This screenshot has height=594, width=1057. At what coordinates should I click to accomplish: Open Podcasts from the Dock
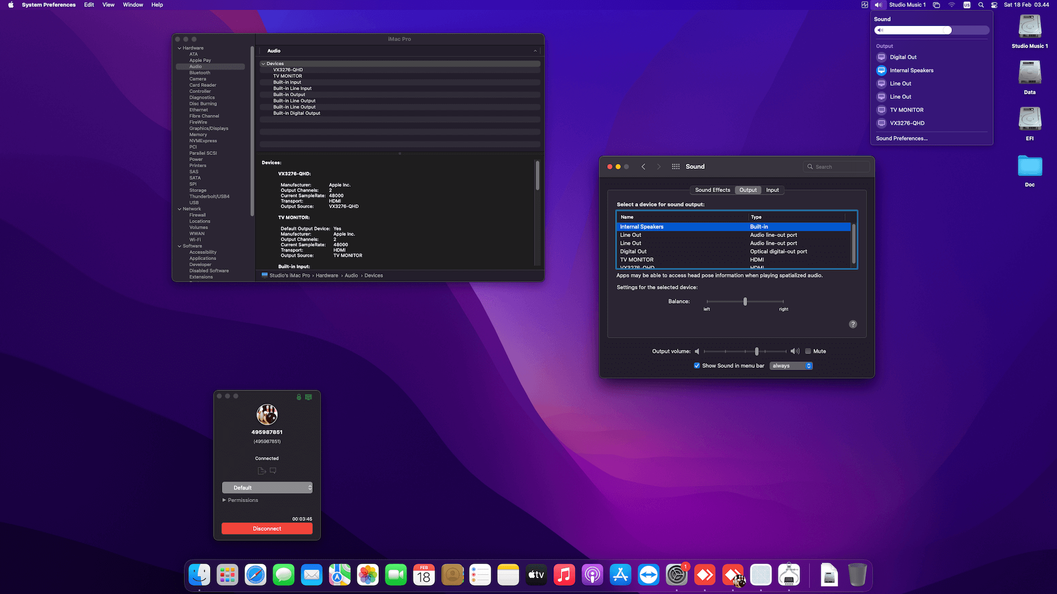point(592,575)
